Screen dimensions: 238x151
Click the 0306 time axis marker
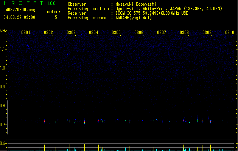[x=139, y=32]
